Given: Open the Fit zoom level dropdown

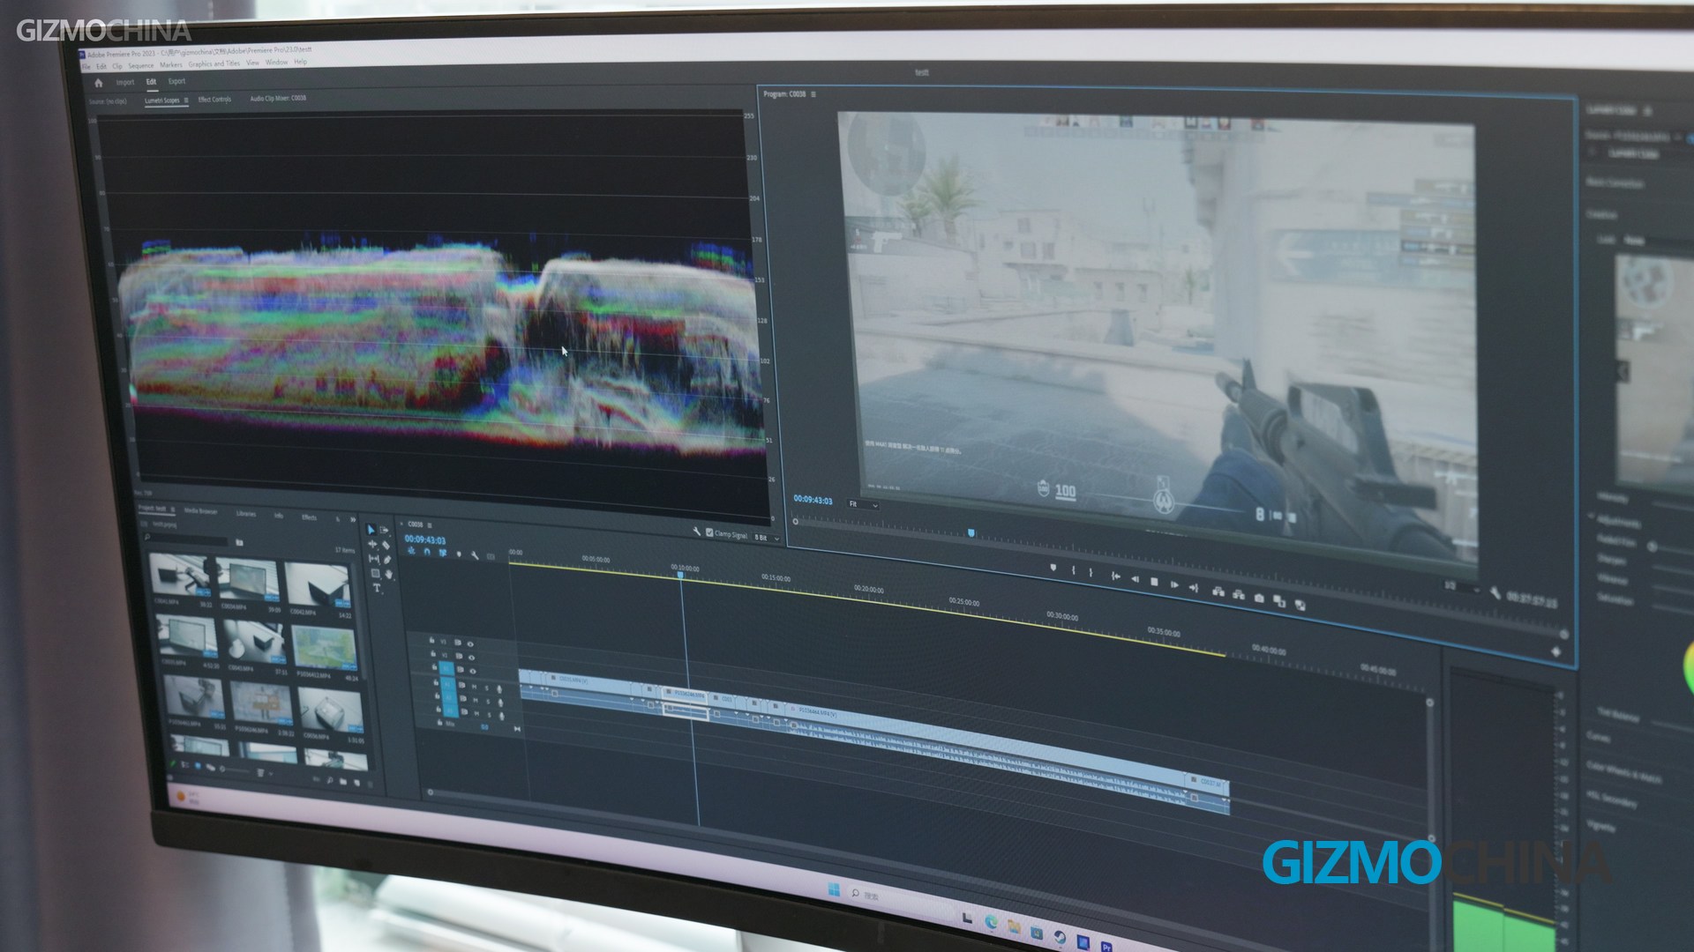Looking at the screenshot, I should tap(864, 504).
